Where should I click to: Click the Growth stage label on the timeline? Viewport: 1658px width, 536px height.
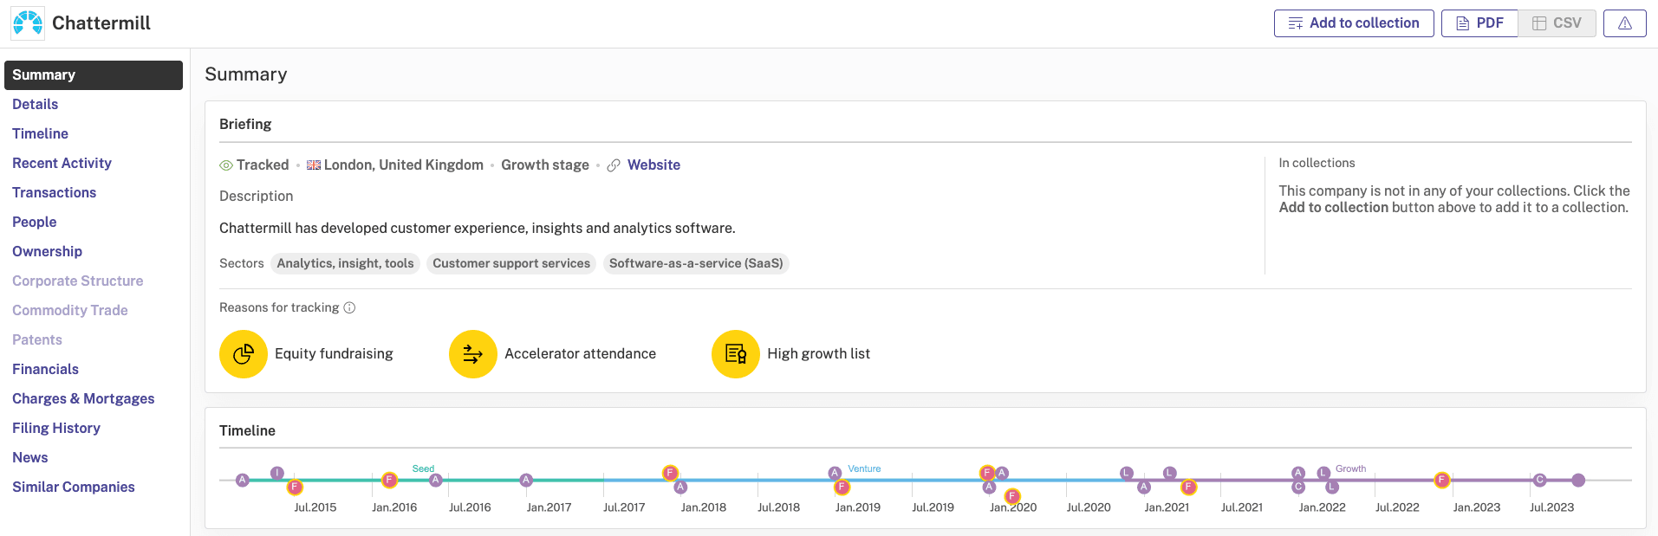1350,468
